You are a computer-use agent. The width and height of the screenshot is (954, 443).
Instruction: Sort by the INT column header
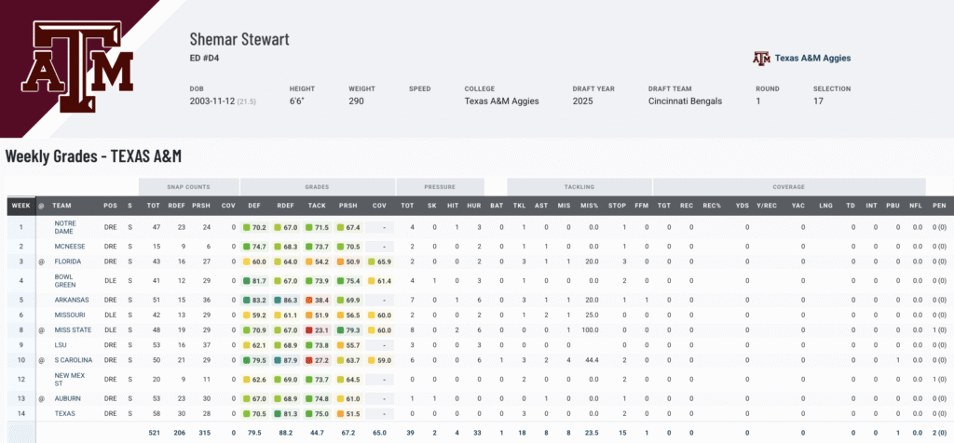point(871,206)
